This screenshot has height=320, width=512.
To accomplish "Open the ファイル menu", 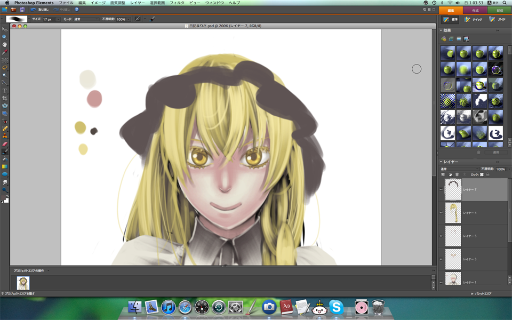I will coord(66,3).
